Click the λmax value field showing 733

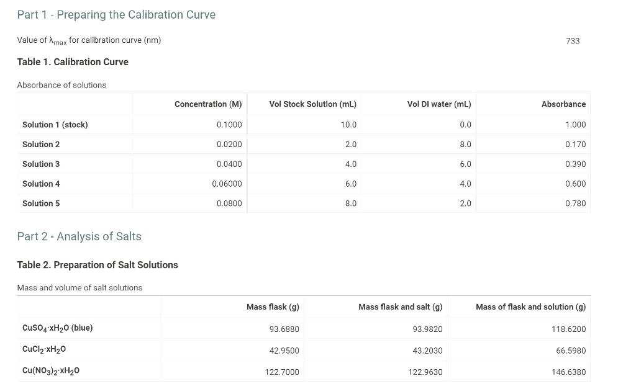point(572,41)
